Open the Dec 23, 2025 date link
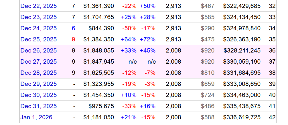 coord(38,17)
